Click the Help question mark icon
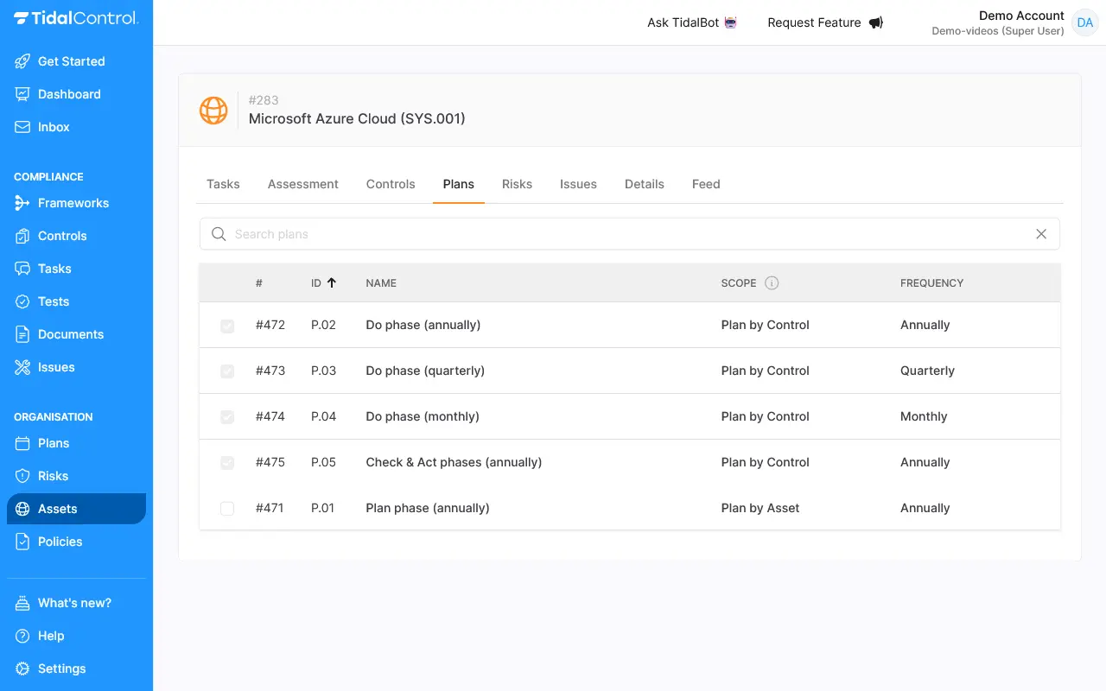 (22, 636)
